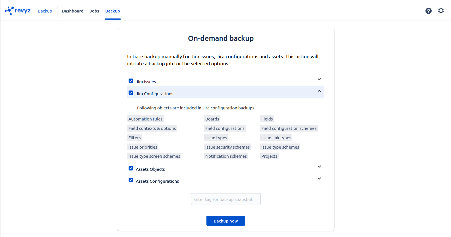
Task: Toggle the Assets Objects checkbox
Action: pyautogui.click(x=131, y=169)
